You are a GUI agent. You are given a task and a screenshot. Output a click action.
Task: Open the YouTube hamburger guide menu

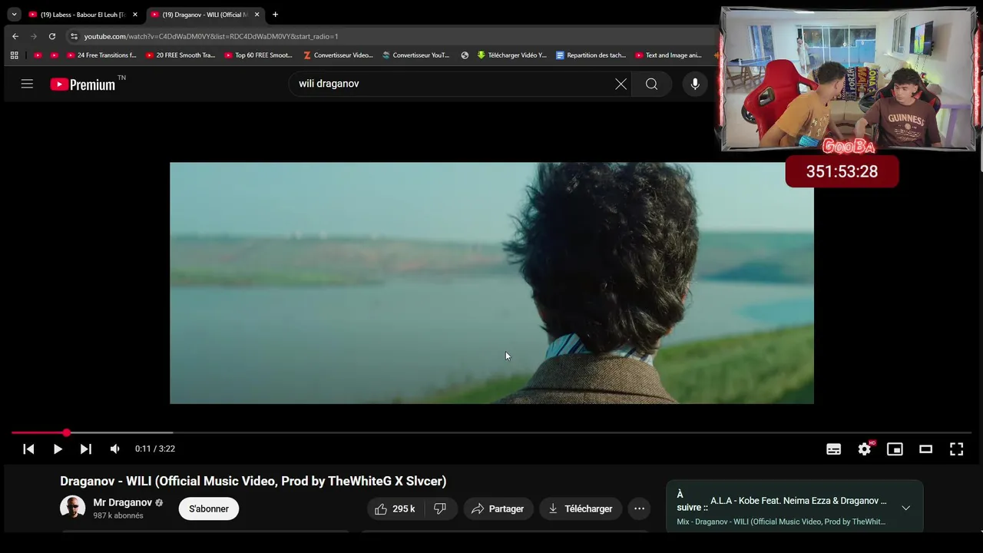coord(27,84)
